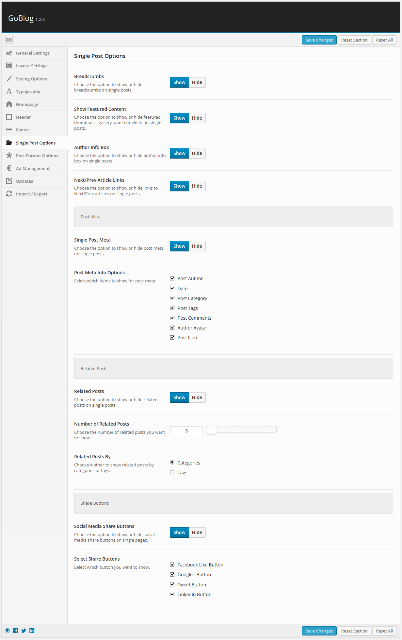The height and width of the screenshot is (640, 402).
Task: Click the General Settings gears icon
Action: pos(9,53)
